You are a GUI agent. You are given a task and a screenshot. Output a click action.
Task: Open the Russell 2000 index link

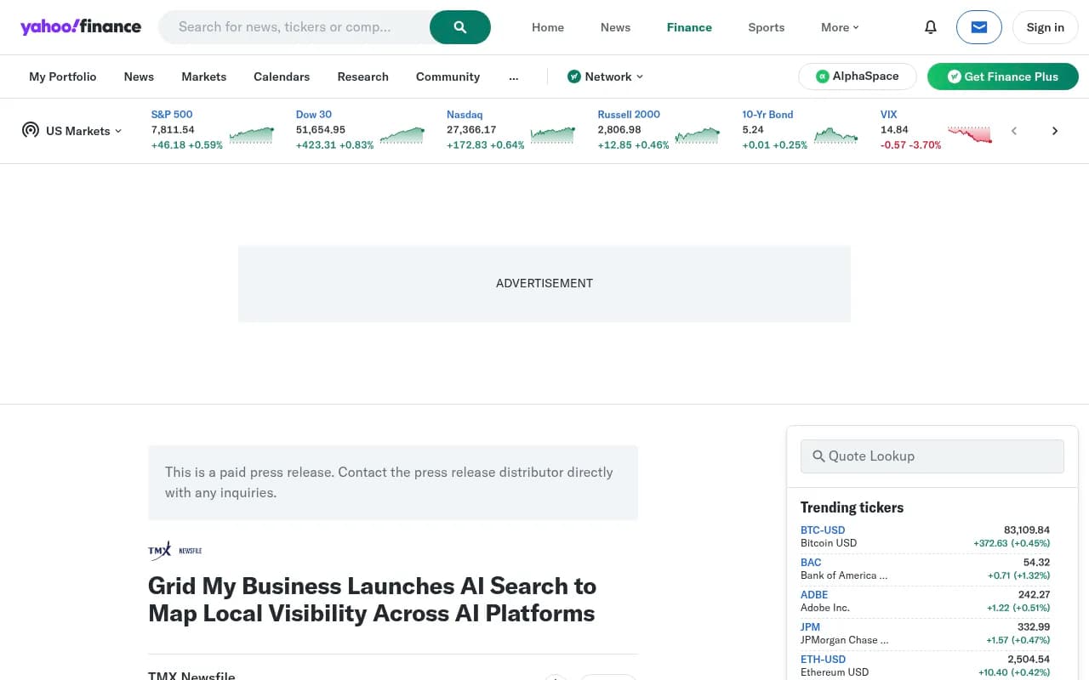pyautogui.click(x=629, y=114)
